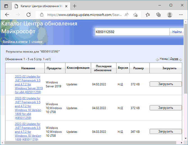Viewport: 188px width, 145px height.
Task: Click Загрузить for the 367 KB update
Action: (x=166, y=132)
